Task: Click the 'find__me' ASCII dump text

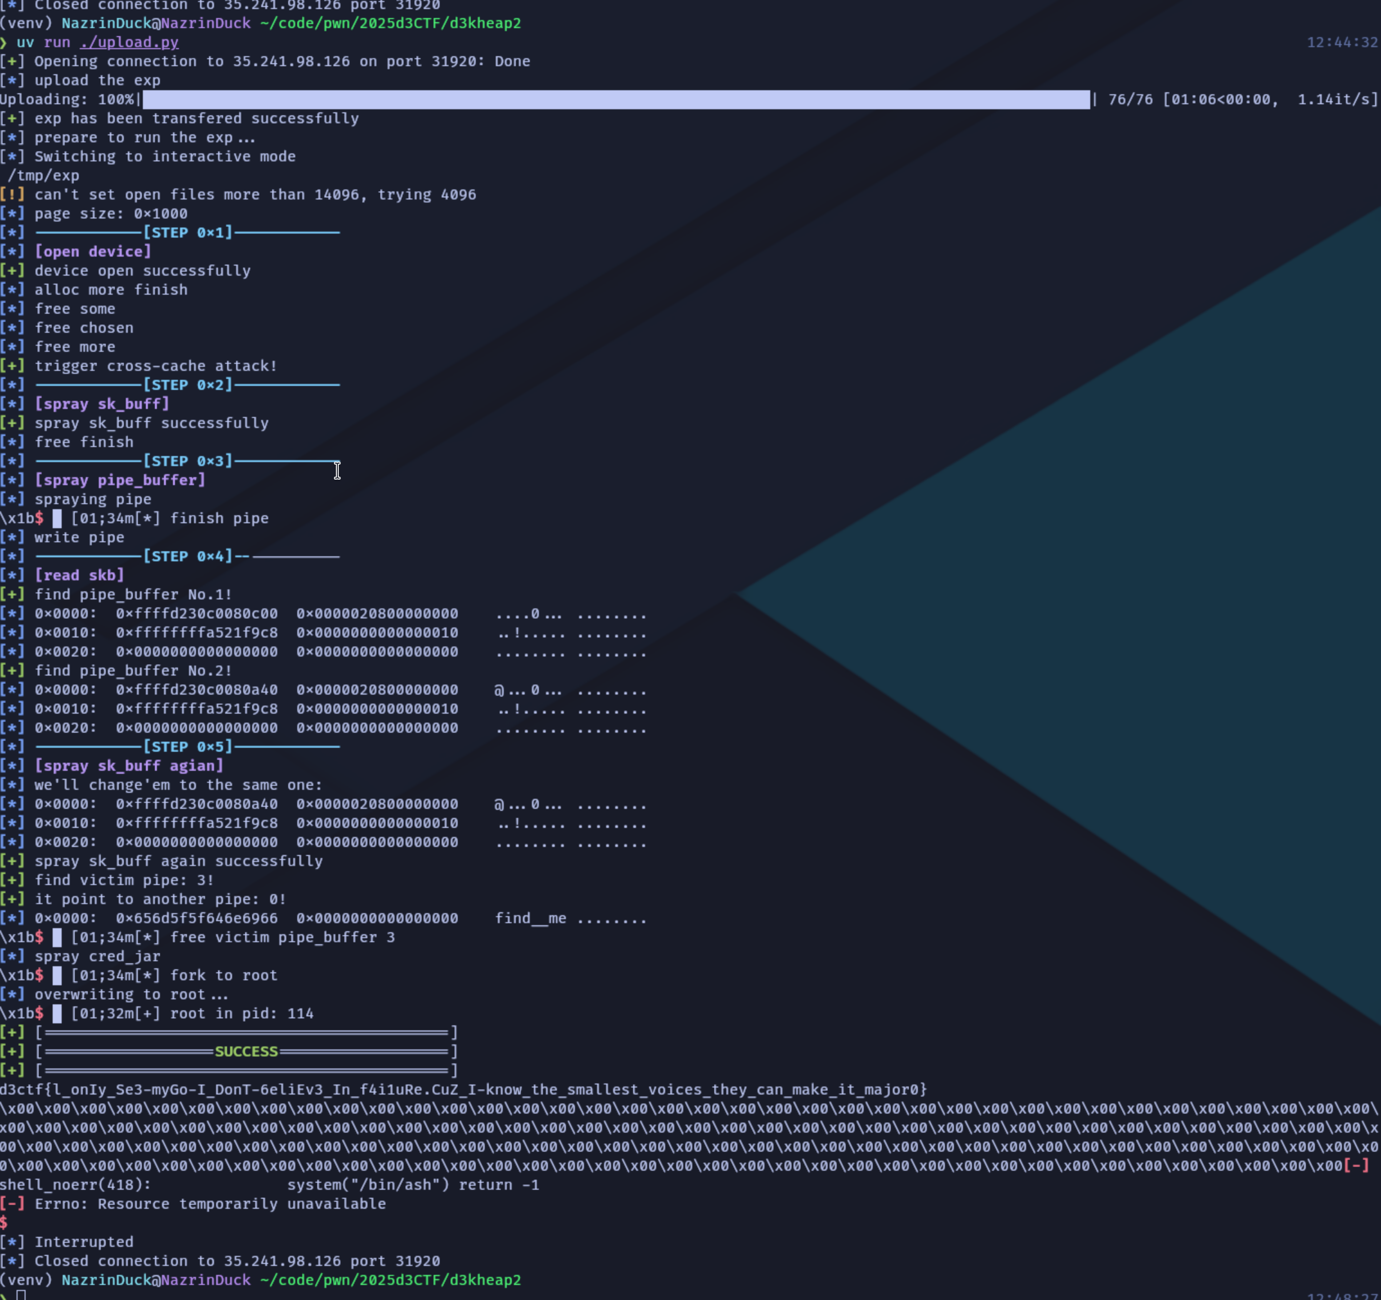Action: [531, 918]
